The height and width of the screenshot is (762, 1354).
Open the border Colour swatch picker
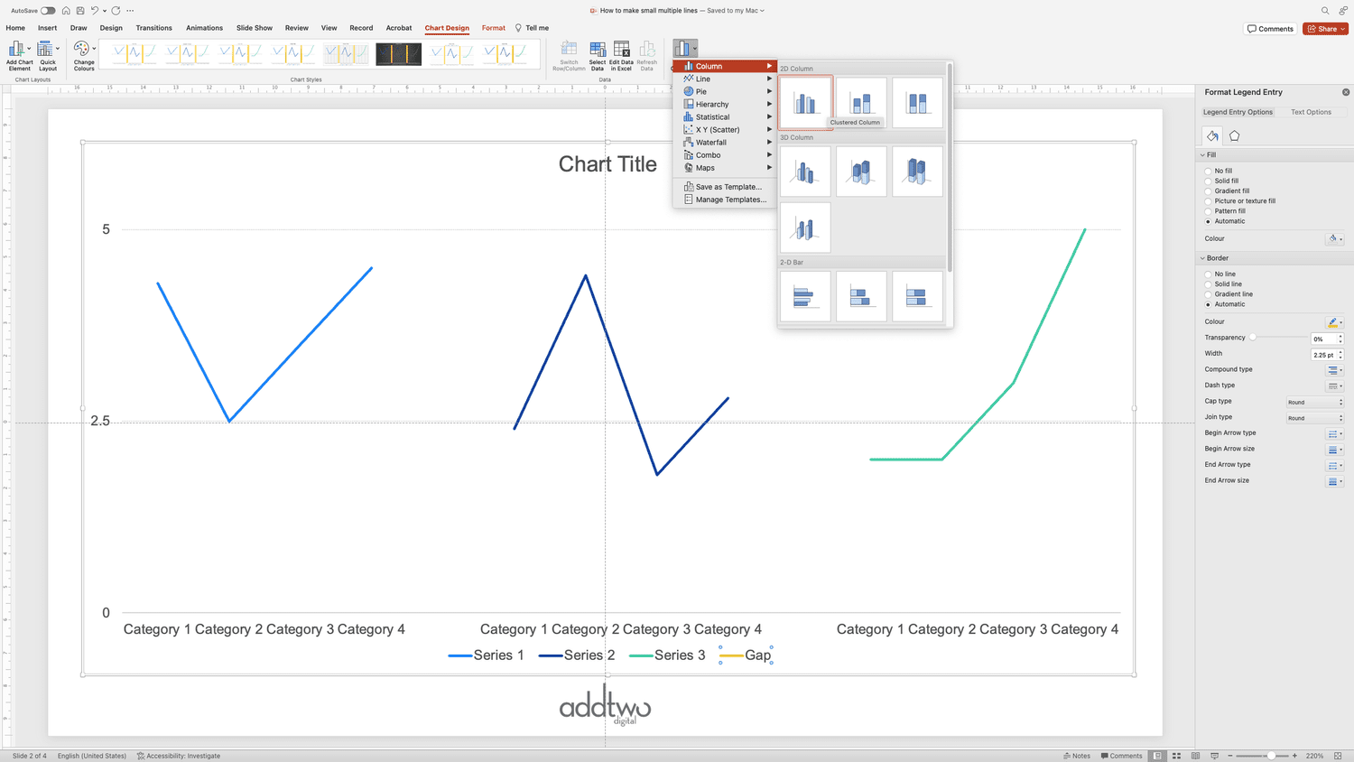(x=1333, y=322)
